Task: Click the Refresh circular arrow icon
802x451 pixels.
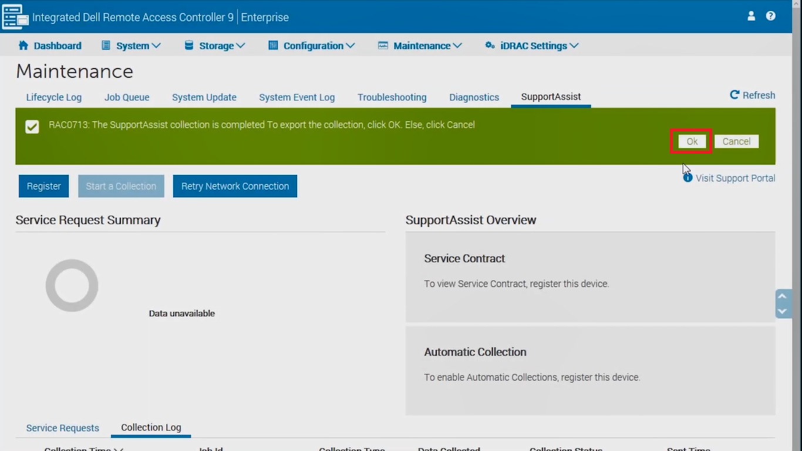Action: pos(734,95)
